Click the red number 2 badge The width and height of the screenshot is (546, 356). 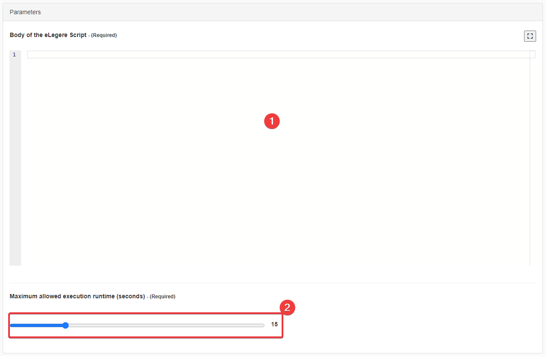(287, 308)
